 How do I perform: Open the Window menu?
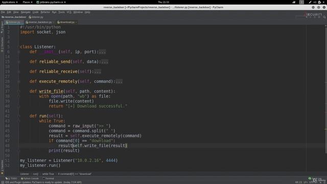click(x=78, y=12)
